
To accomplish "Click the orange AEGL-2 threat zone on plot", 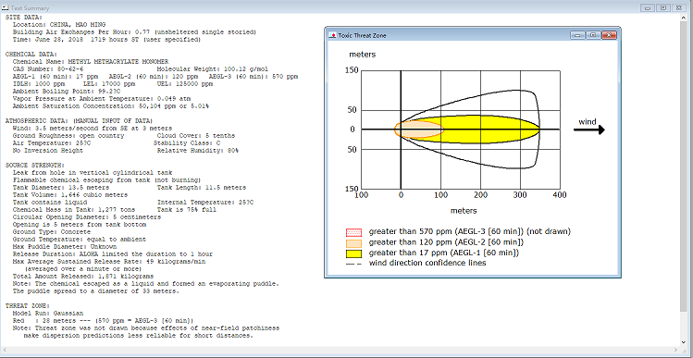I will click(x=418, y=130).
